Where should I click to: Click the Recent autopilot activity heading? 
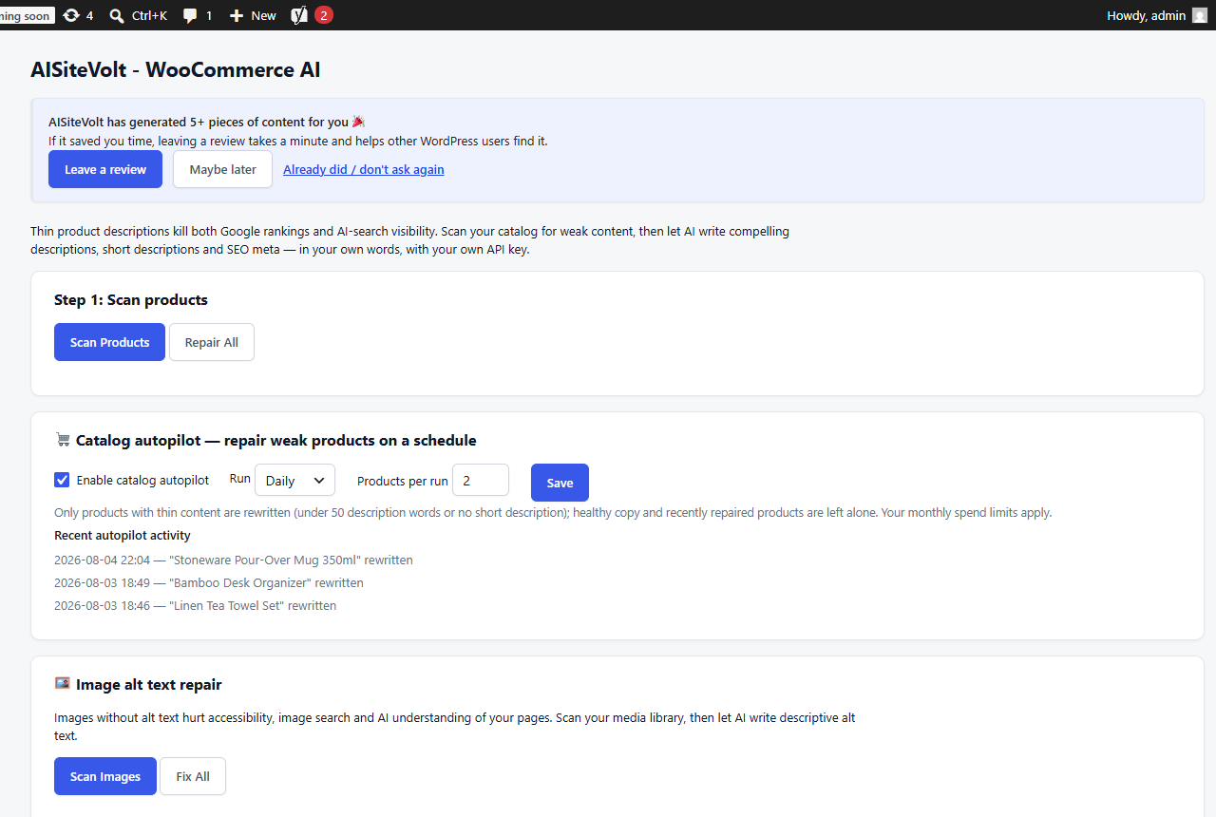click(123, 535)
